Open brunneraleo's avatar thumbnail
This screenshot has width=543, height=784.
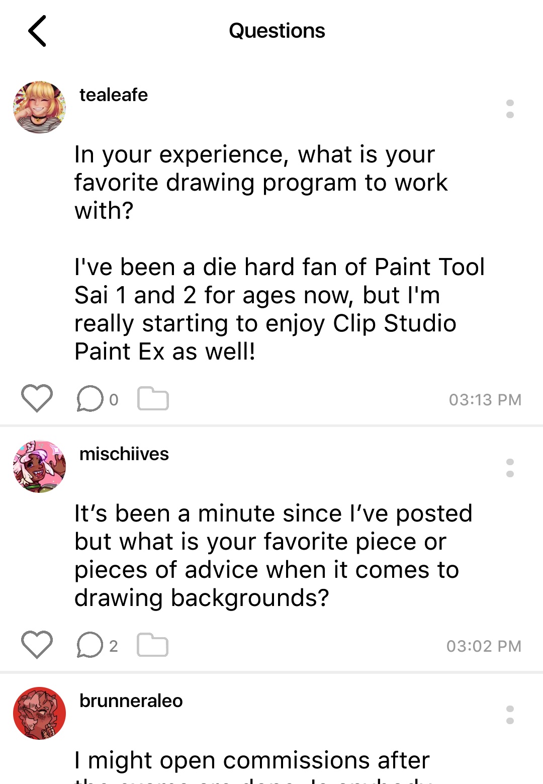(x=39, y=713)
